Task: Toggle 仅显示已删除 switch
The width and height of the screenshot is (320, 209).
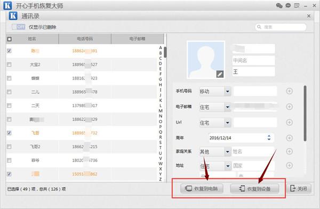Action: pos(18,27)
